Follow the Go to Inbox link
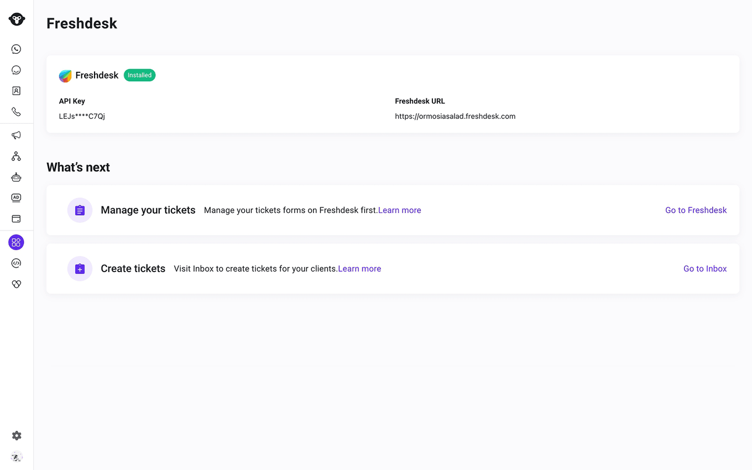This screenshot has width=752, height=470. [x=705, y=269]
